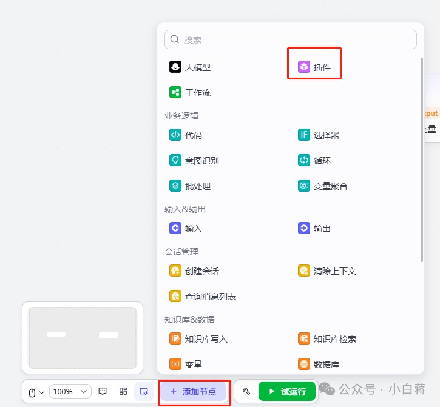440x407 pixels.
Task: Select the 选择器 IF node icon
Action: tap(304, 135)
